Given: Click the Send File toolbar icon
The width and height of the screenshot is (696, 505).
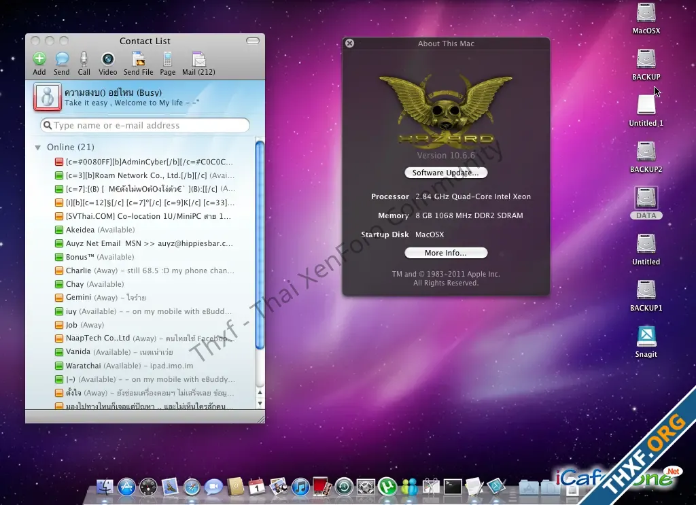Looking at the screenshot, I should pos(139,59).
